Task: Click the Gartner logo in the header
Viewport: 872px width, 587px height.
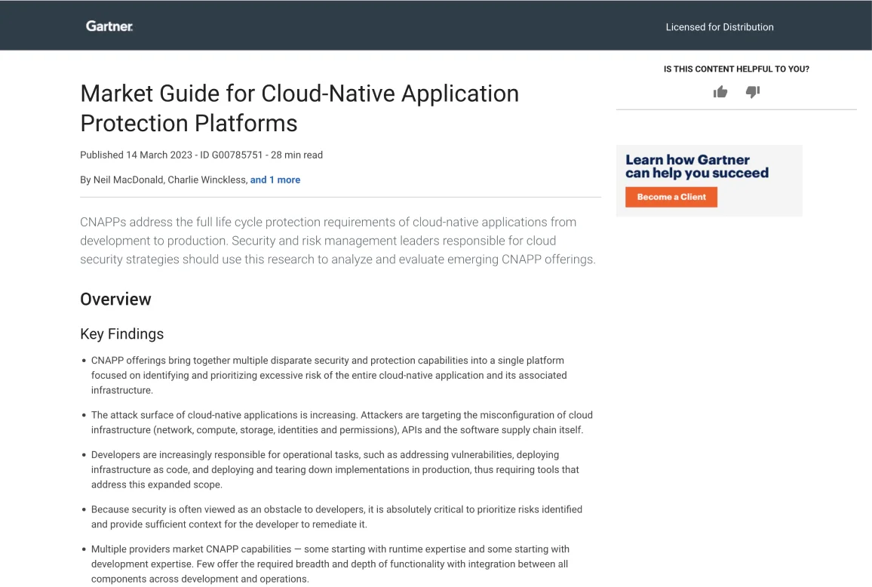Action: pyautogui.click(x=109, y=26)
